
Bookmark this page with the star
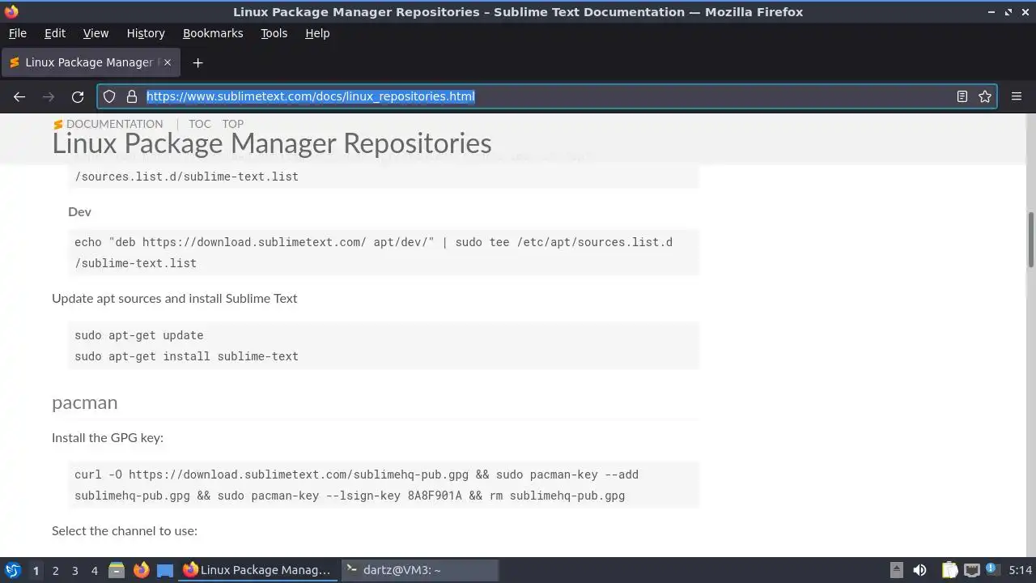(985, 96)
